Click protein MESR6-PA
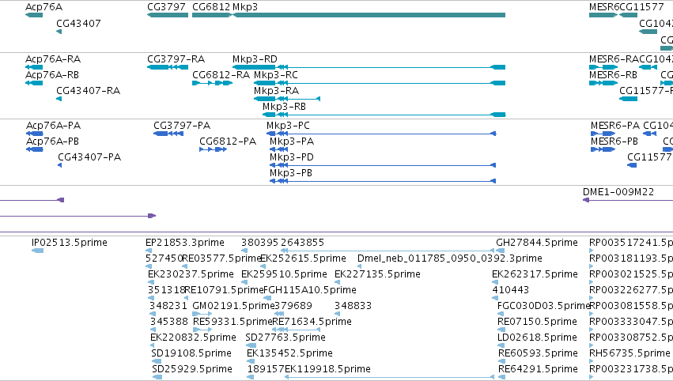The image size is (673, 381). (603, 134)
